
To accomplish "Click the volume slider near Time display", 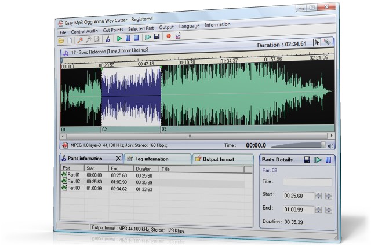I will click(323, 145).
